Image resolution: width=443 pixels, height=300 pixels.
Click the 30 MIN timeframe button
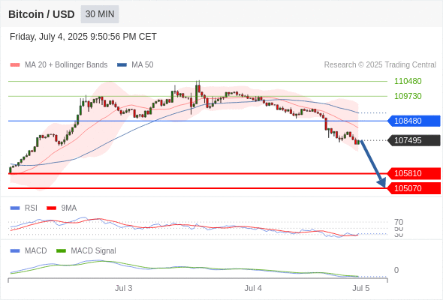[x=100, y=14]
